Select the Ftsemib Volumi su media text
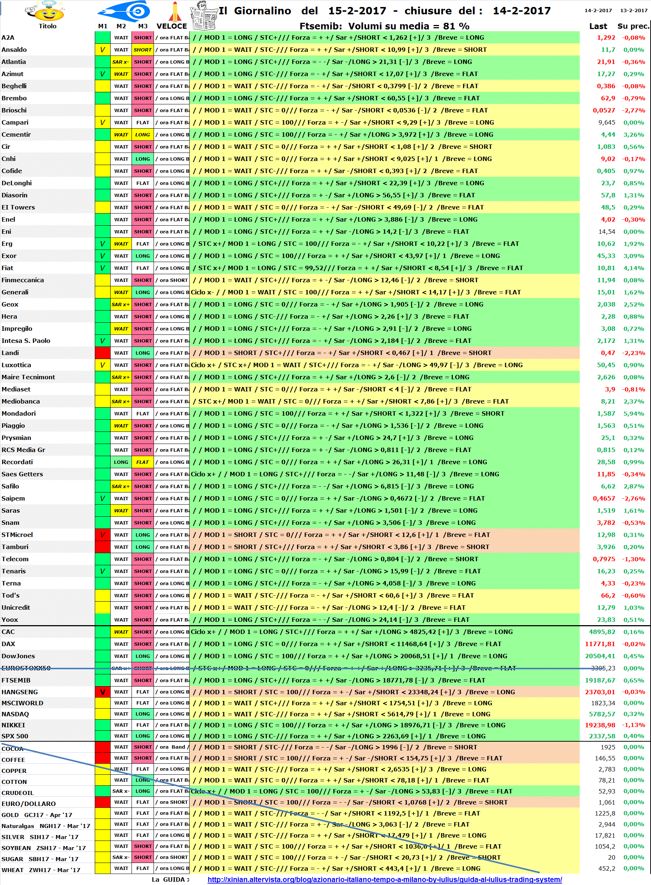651x885 pixels. 384,26
